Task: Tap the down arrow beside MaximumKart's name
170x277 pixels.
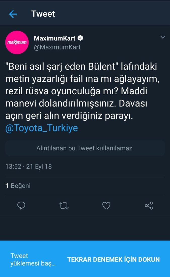Action: click(163, 37)
